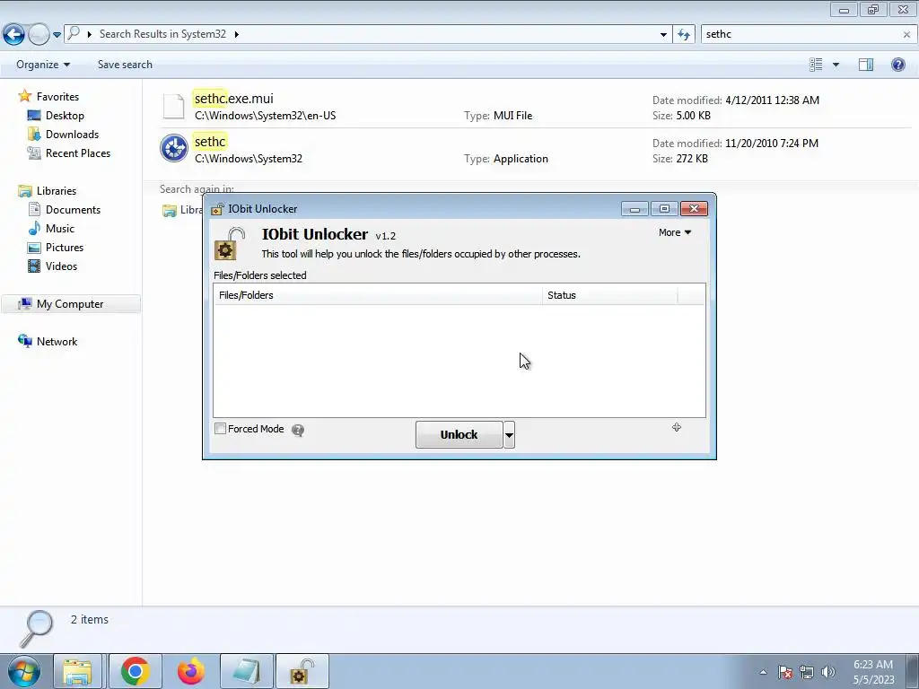This screenshot has height=689, width=919.
Task: Click the Forced Mode help icon
Action: coord(298,430)
